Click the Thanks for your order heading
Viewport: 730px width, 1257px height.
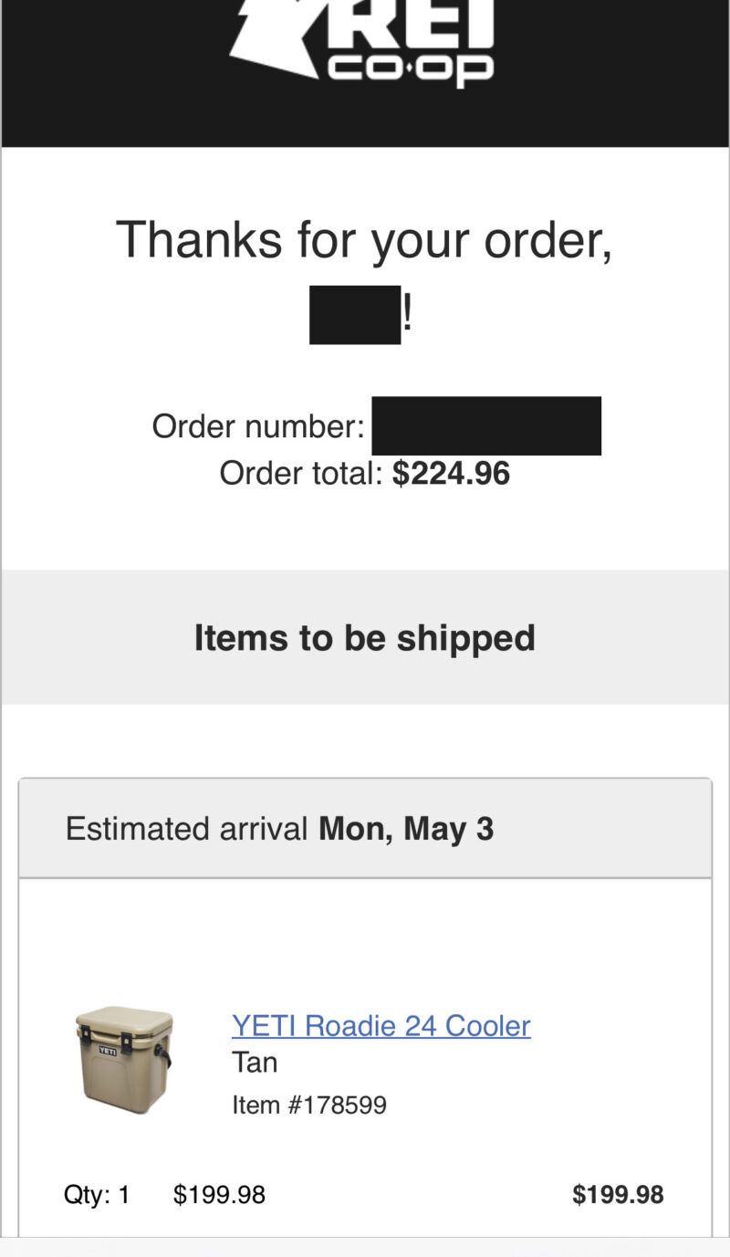tap(364, 240)
